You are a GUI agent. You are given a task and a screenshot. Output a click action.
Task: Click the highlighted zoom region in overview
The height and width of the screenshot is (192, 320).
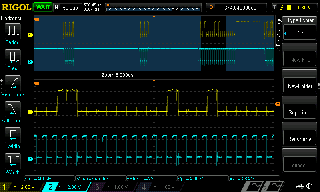click(x=213, y=43)
